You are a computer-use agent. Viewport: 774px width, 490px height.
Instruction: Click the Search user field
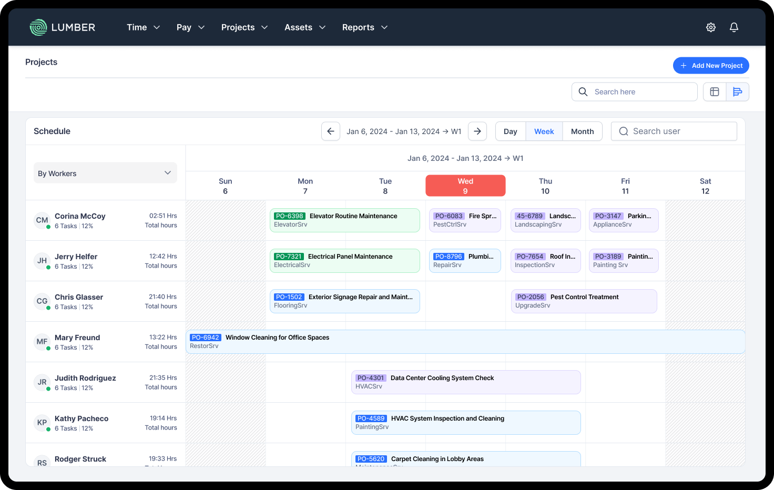pos(674,131)
